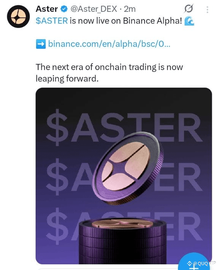This screenshot has height=270, width=219.
Task: Tap the $ASTER cashtag link
Action: pos(52,21)
